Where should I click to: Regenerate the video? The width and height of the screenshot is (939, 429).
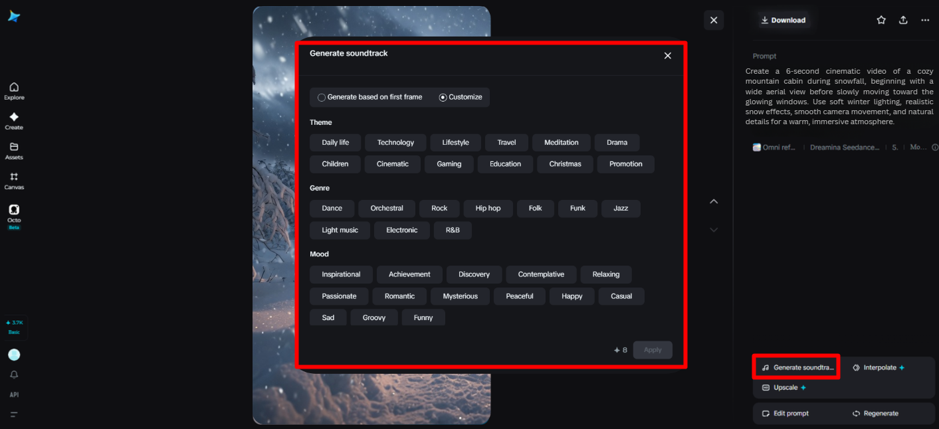(x=875, y=413)
